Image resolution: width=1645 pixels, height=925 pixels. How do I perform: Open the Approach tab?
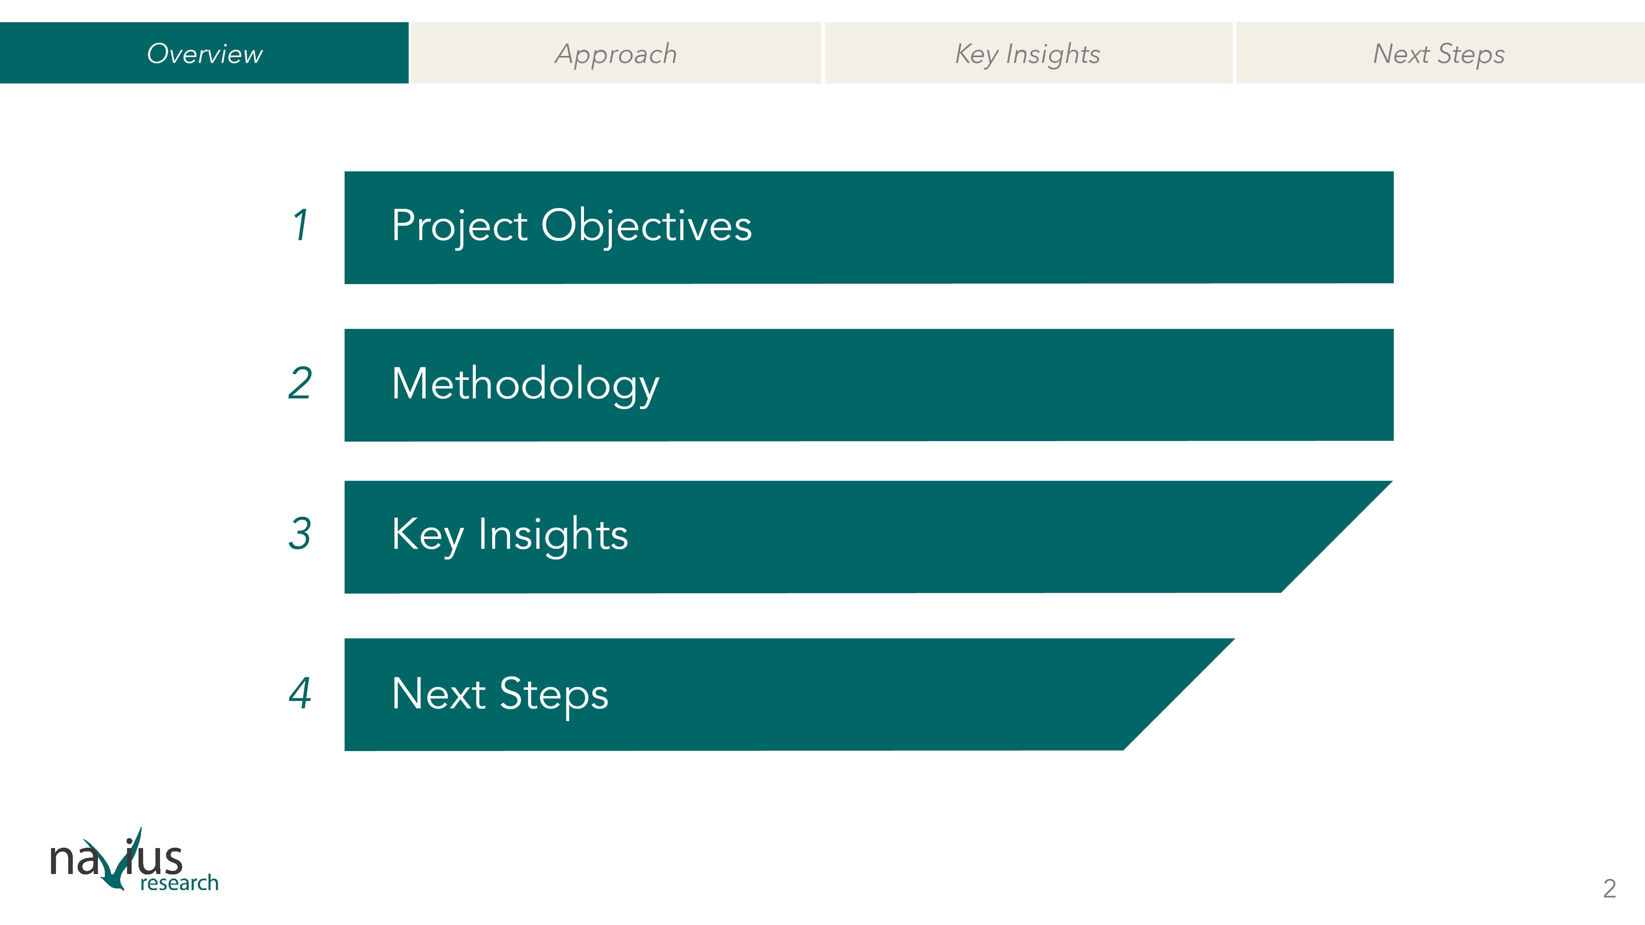pos(616,54)
